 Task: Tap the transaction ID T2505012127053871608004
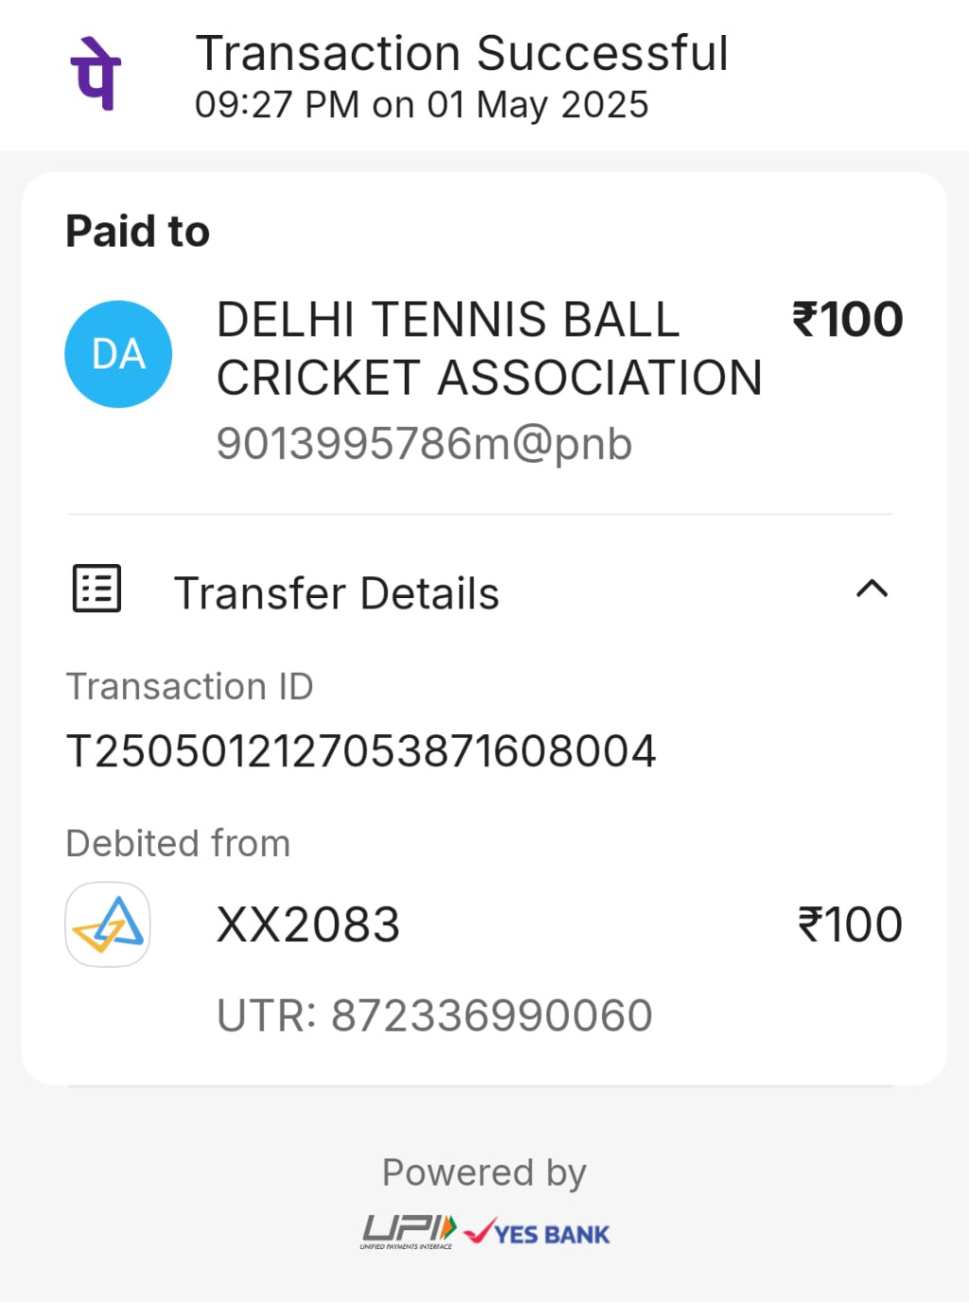pyautogui.click(x=361, y=751)
